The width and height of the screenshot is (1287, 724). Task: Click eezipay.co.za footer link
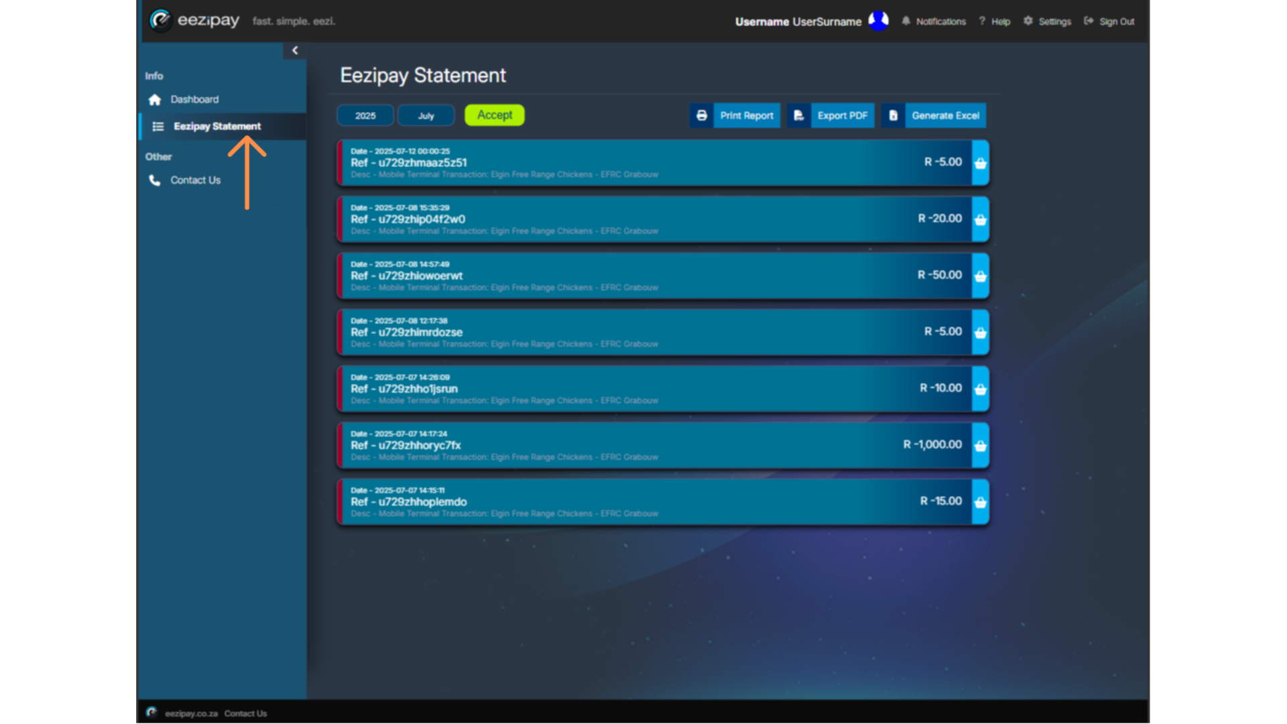click(x=191, y=713)
